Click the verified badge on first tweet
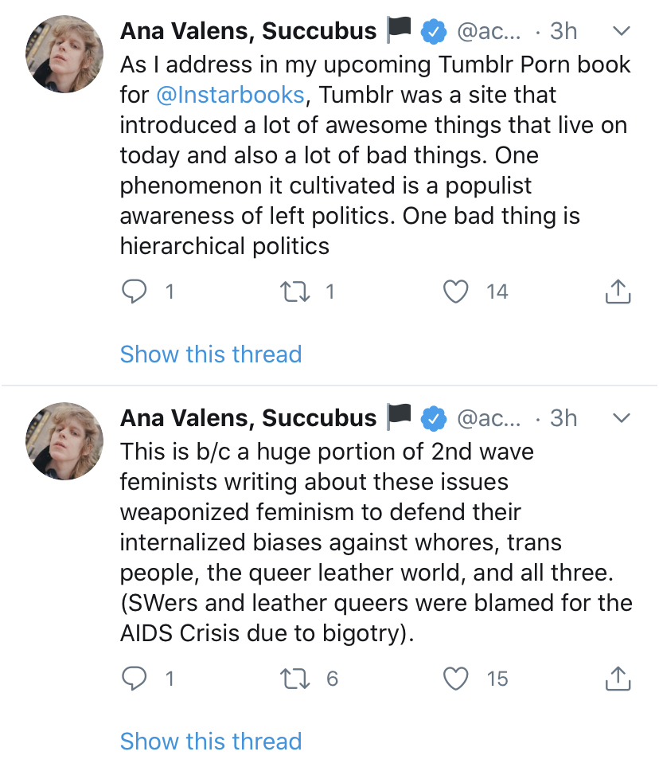 (x=433, y=31)
